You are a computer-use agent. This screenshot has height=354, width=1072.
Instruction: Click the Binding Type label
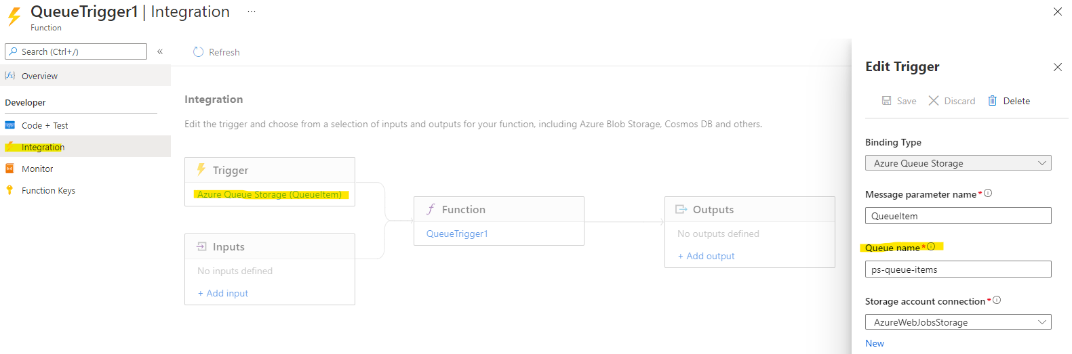tap(893, 142)
